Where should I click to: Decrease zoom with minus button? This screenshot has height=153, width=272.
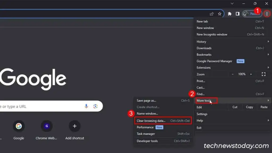[232, 74]
